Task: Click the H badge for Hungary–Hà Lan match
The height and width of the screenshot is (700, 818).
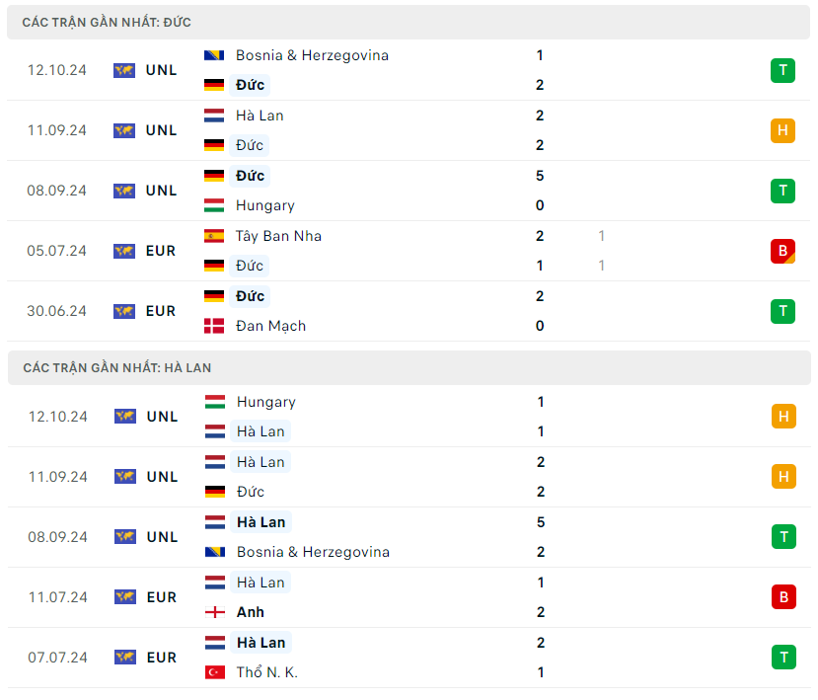Action: point(783,417)
